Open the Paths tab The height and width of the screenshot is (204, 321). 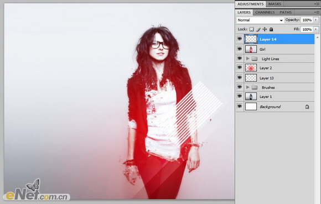(286, 13)
